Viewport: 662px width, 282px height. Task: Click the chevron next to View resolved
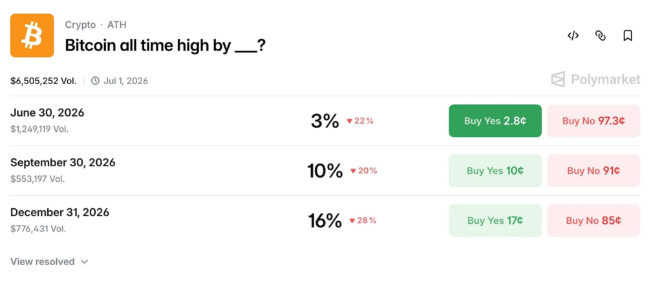click(84, 262)
